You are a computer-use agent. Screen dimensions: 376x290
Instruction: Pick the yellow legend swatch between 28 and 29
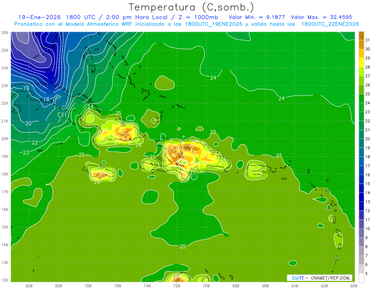(x=361, y=63)
